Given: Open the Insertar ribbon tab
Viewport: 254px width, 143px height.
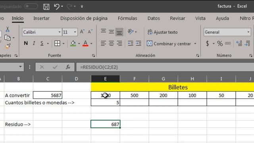Looking at the screenshot, I should (41, 18).
